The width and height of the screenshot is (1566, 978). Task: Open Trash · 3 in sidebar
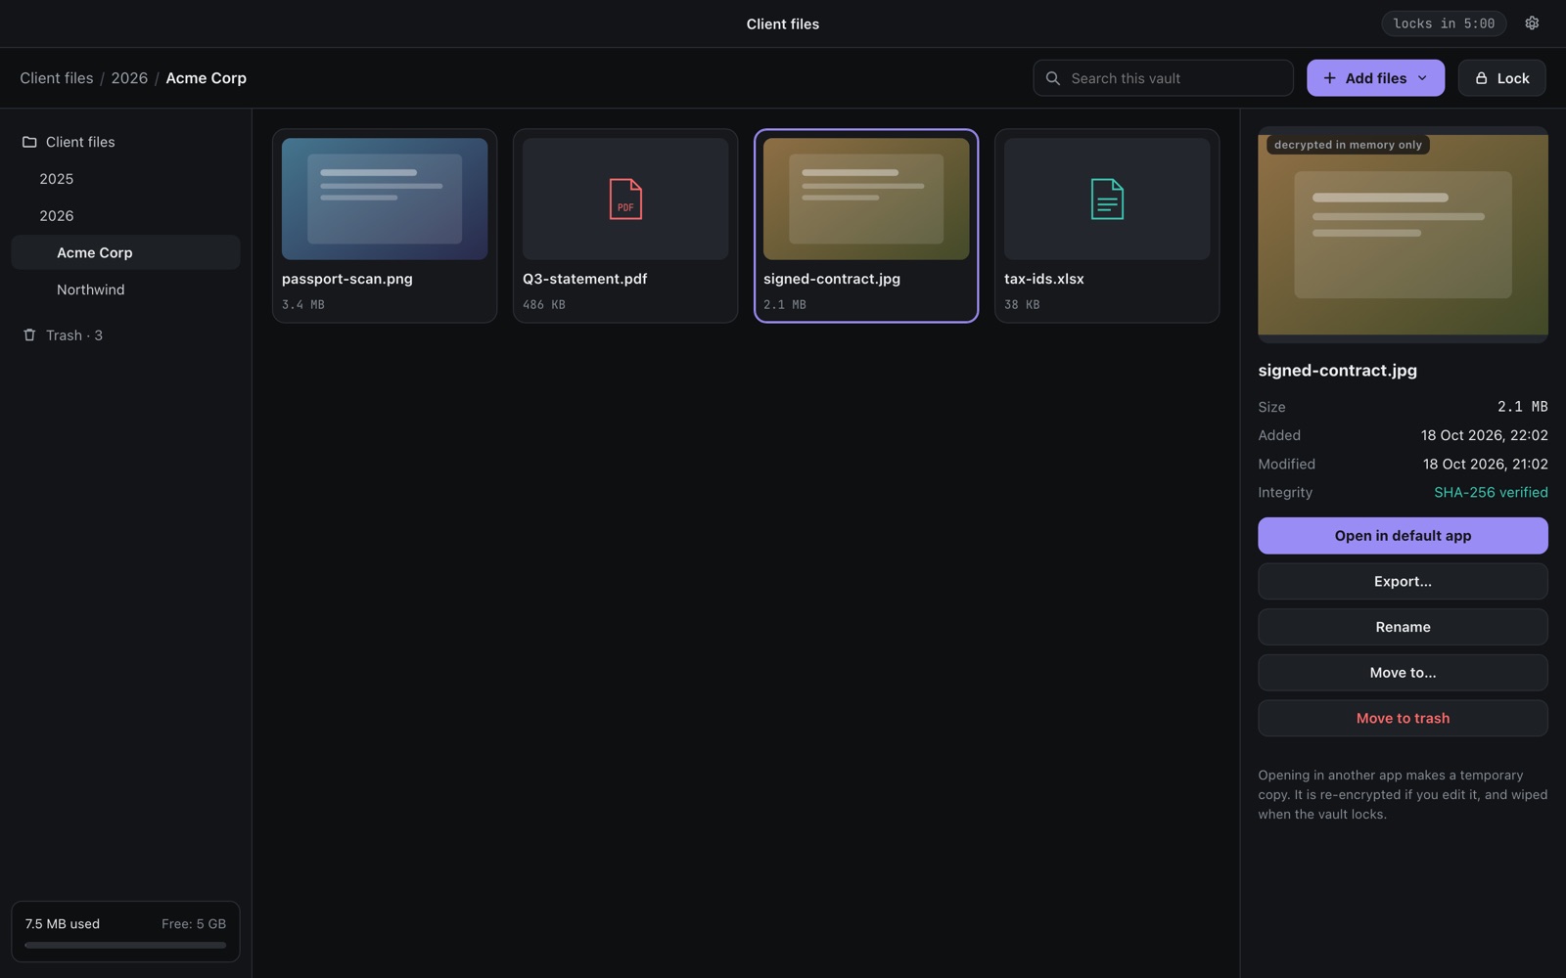(125, 335)
